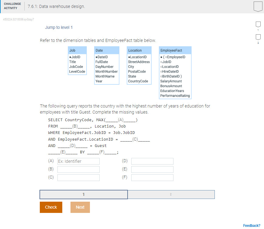Switch to question part 1 tab
The width and height of the screenshot is (264, 229).
coord(83,194)
